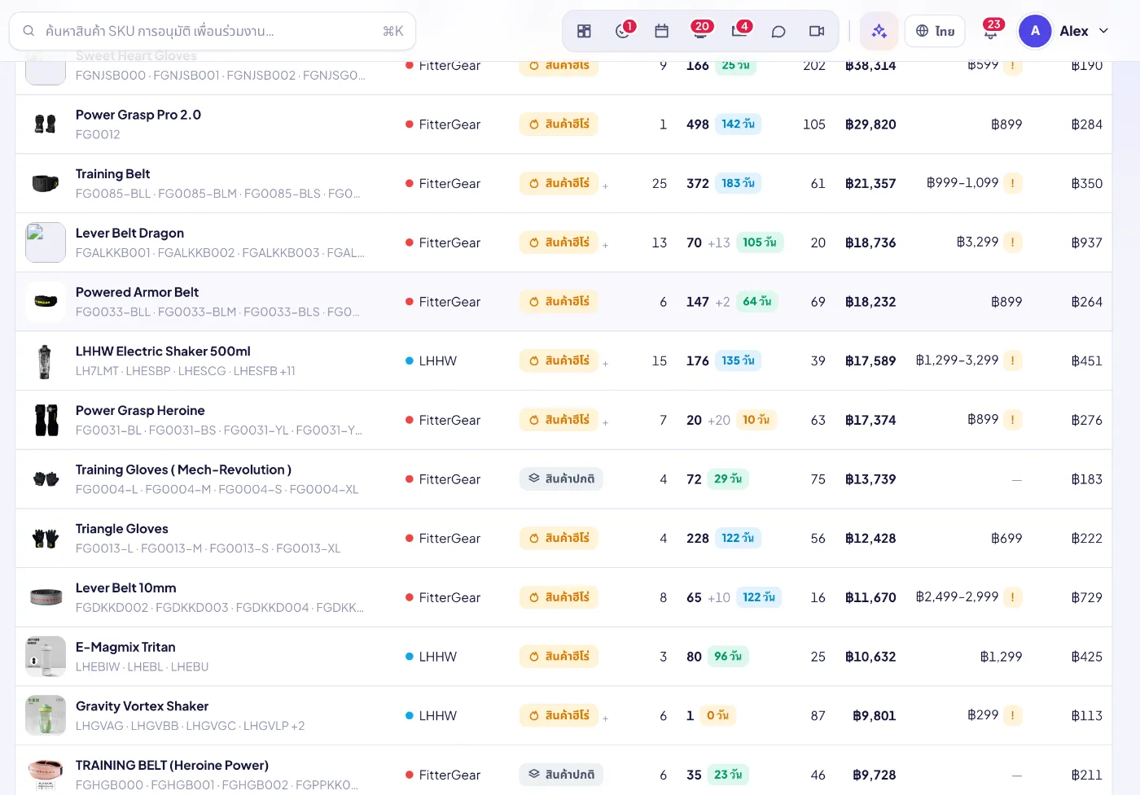Open the notifications bell with badge 23
The height and width of the screenshot is (795, 1140).
click(x=991, y=31)
